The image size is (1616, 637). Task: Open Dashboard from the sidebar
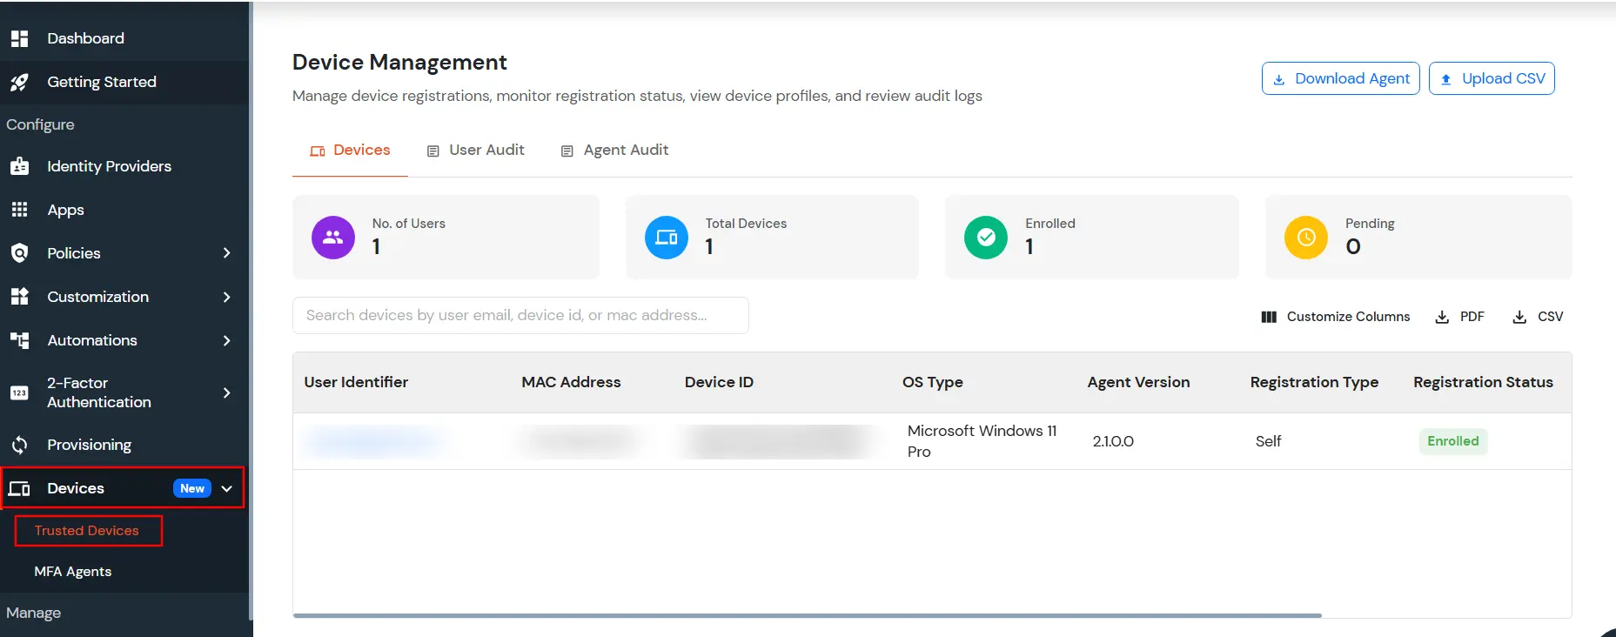85,38
